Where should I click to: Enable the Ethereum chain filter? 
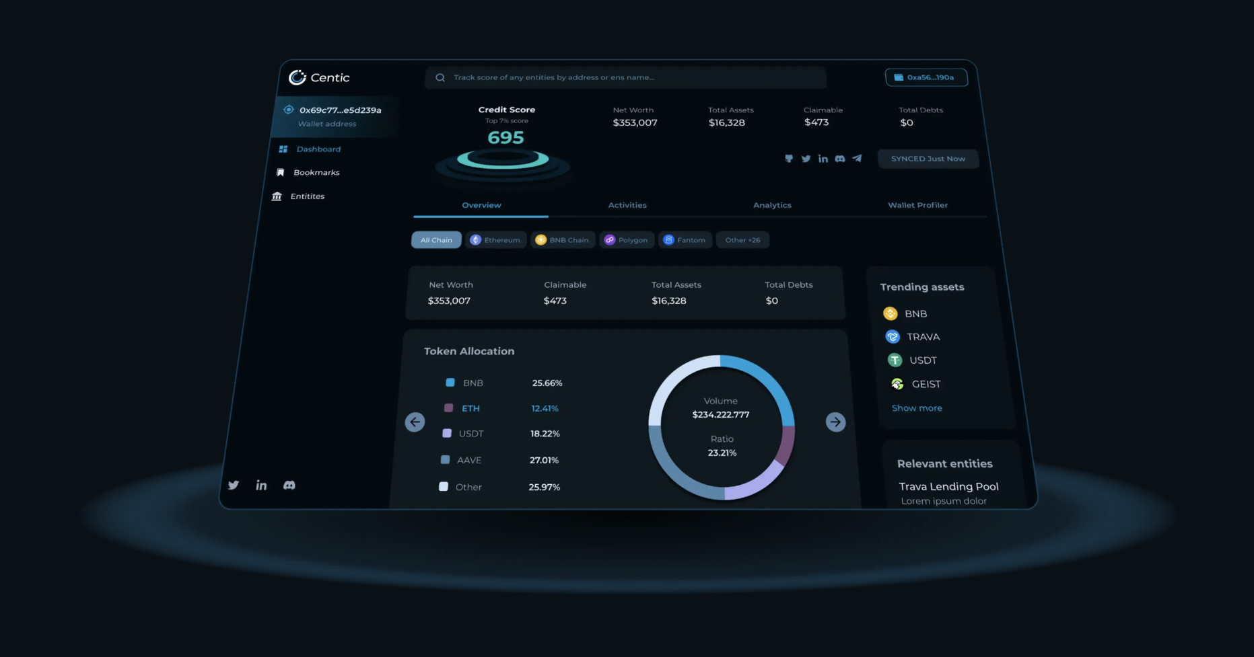pyautogui.click(x=495, y=239)
